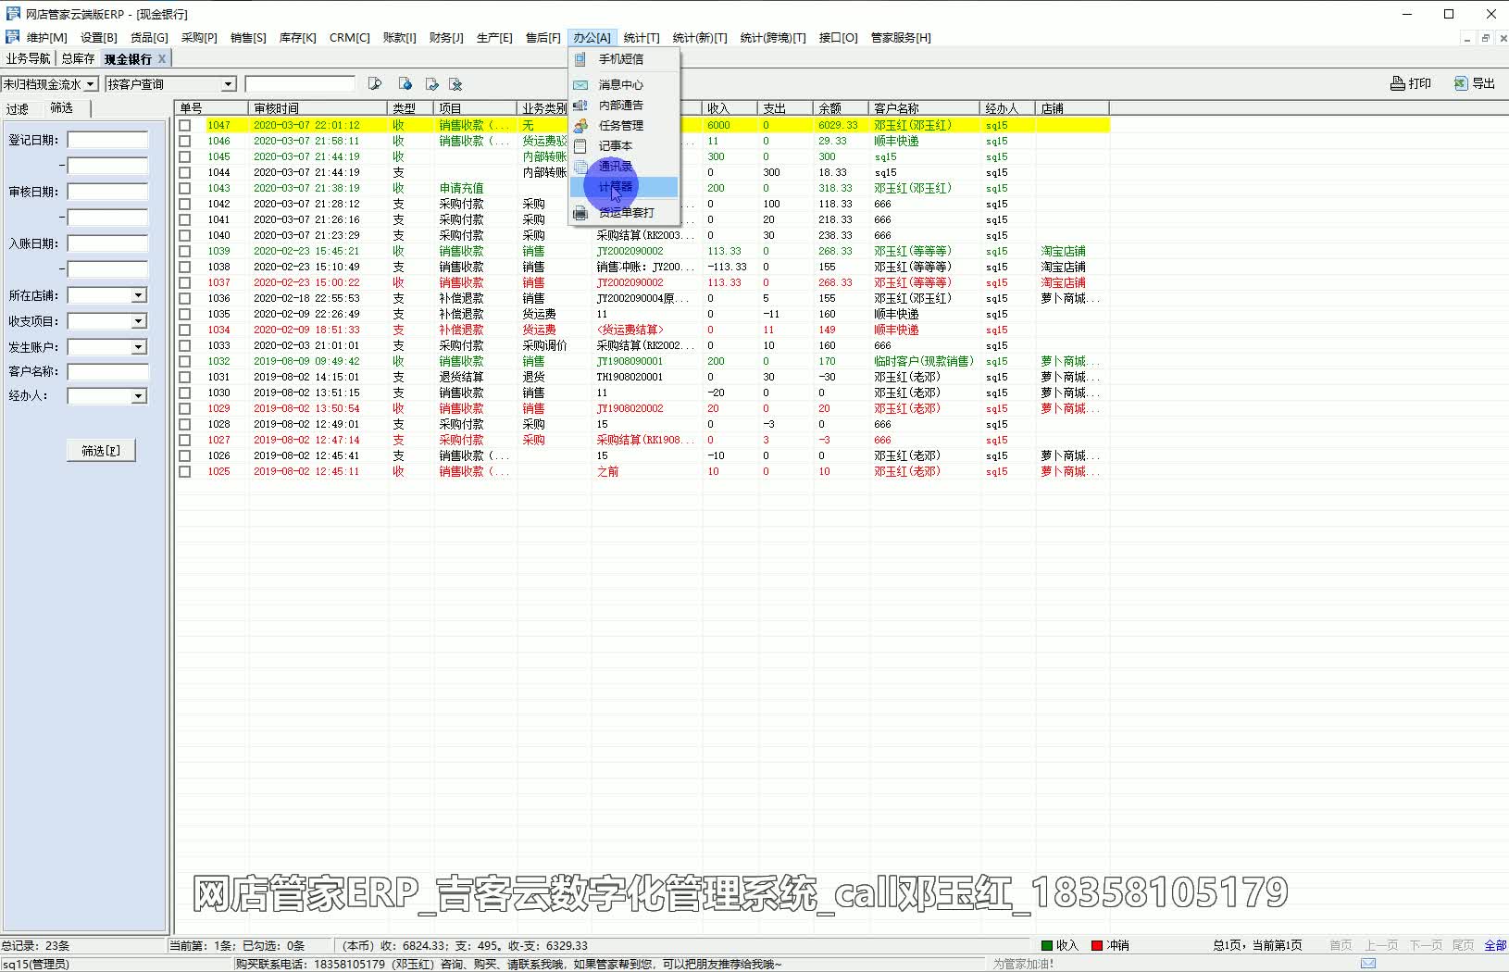Check the checkbox for record 1047

click(185, 125)
